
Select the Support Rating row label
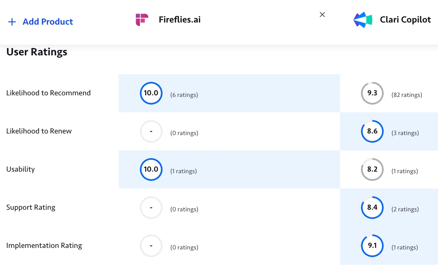31,207
